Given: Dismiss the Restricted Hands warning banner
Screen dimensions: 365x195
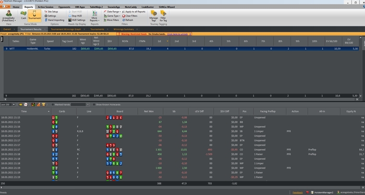Looking at the screenshot, I should [190, 34].
